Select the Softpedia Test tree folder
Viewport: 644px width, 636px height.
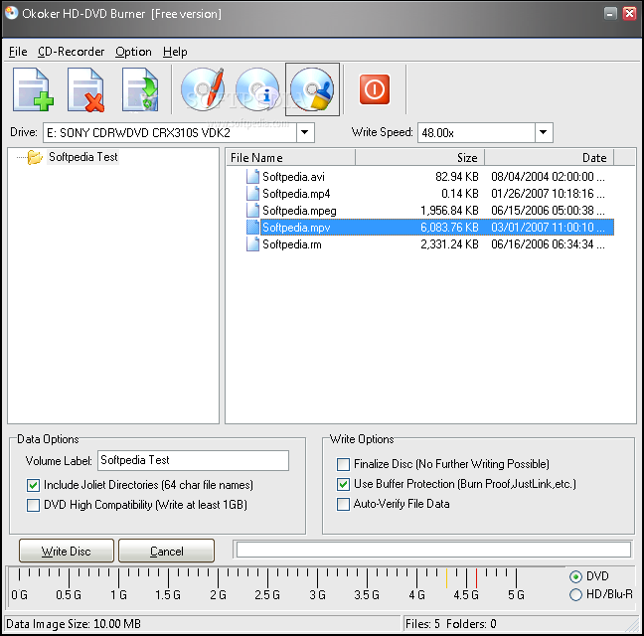pyautogui.click(x=82, y=157)
